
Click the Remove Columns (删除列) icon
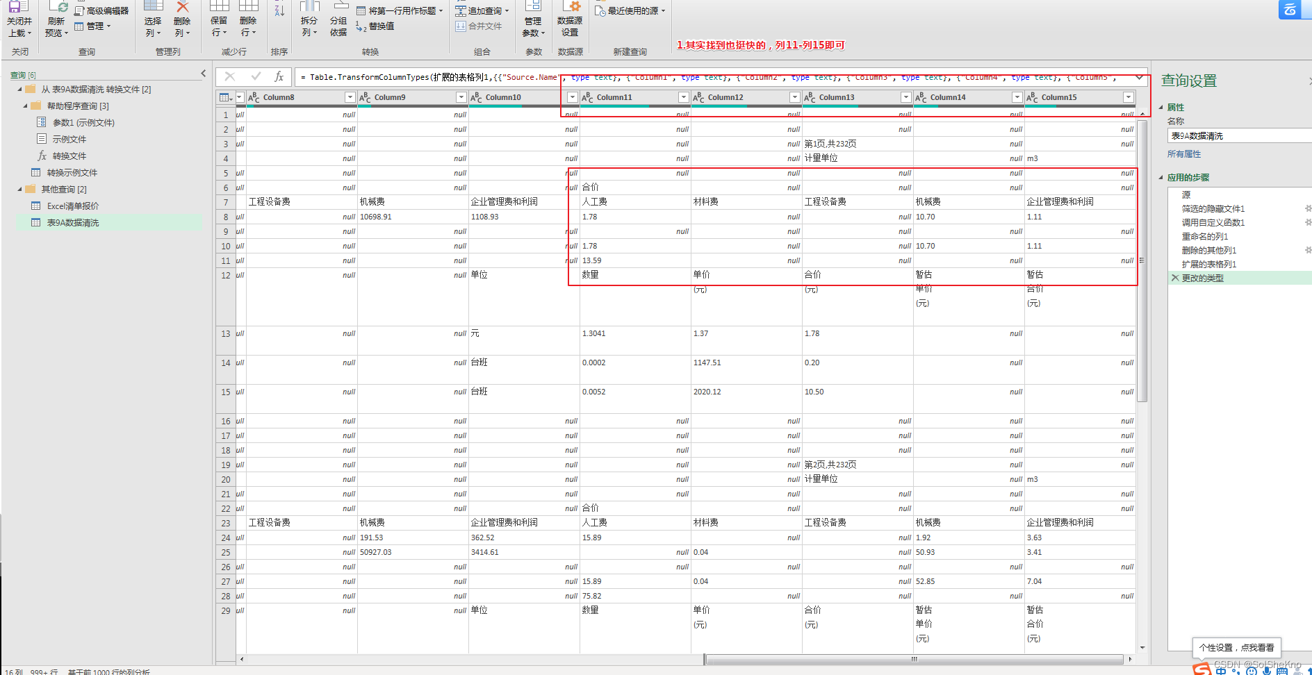pyautogui.click(x=182, y=6)
